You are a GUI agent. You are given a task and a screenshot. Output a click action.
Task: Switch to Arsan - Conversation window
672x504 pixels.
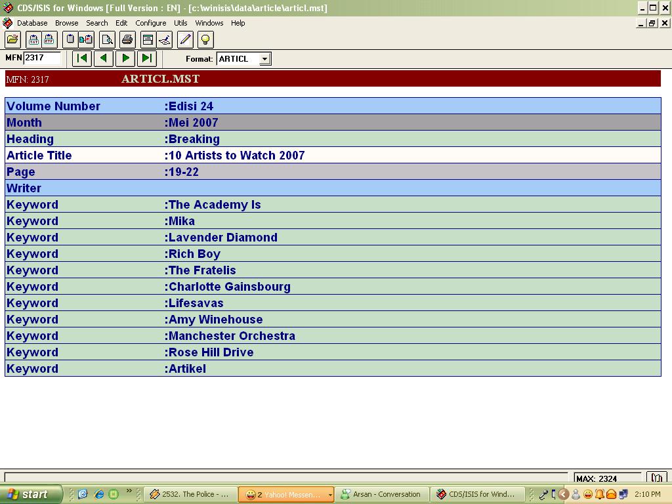click(381, 494)
